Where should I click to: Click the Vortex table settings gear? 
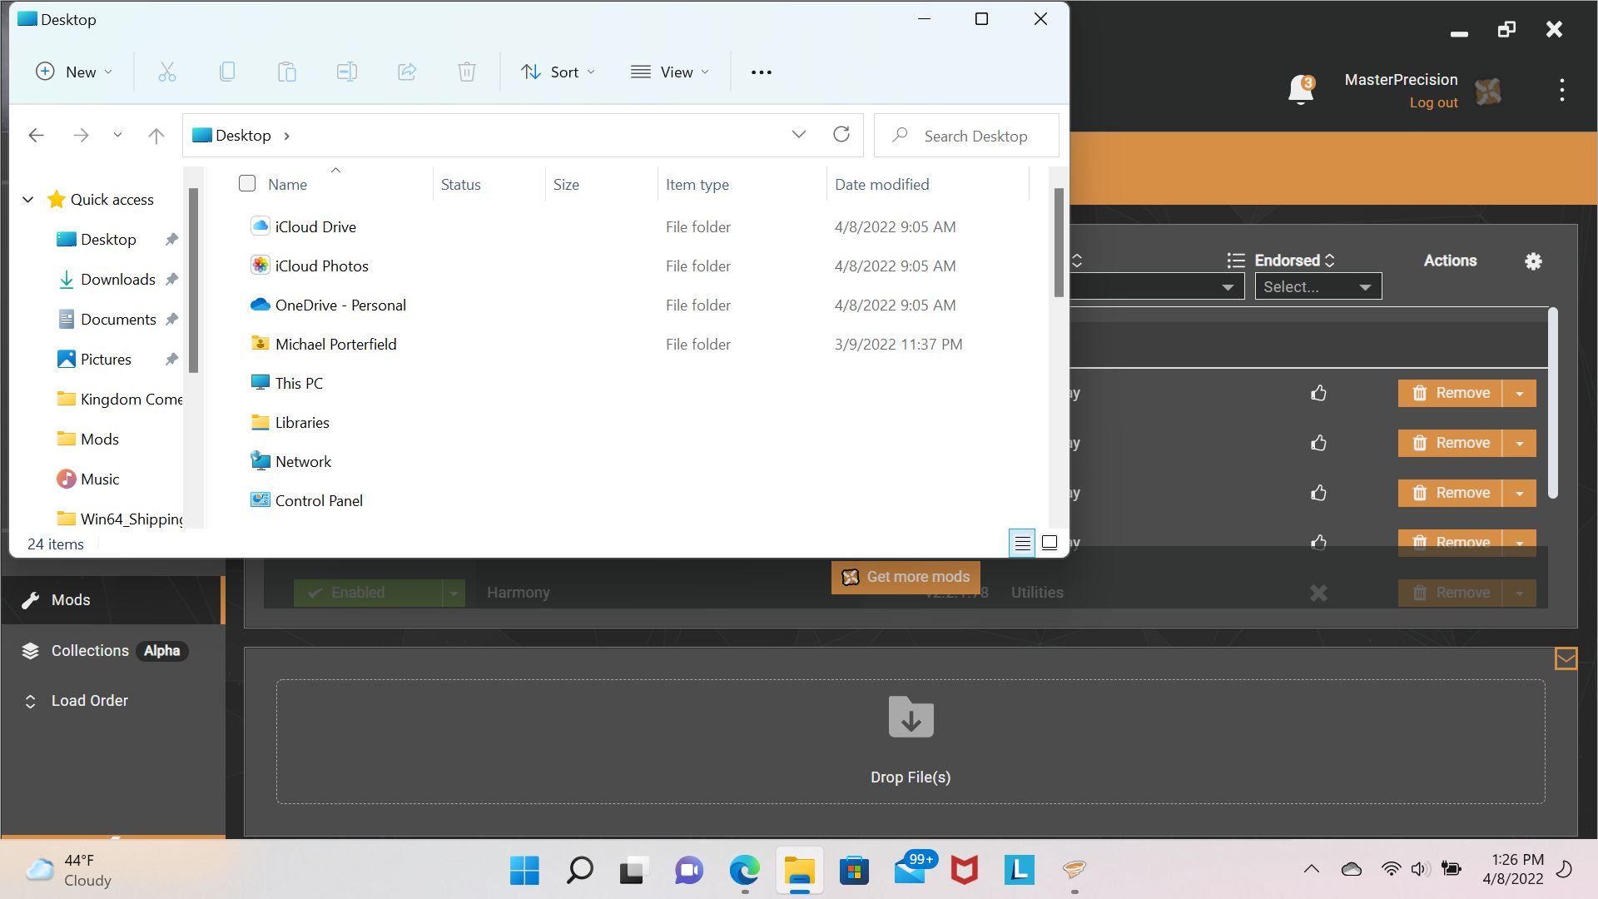click(x=1533, y=261)
